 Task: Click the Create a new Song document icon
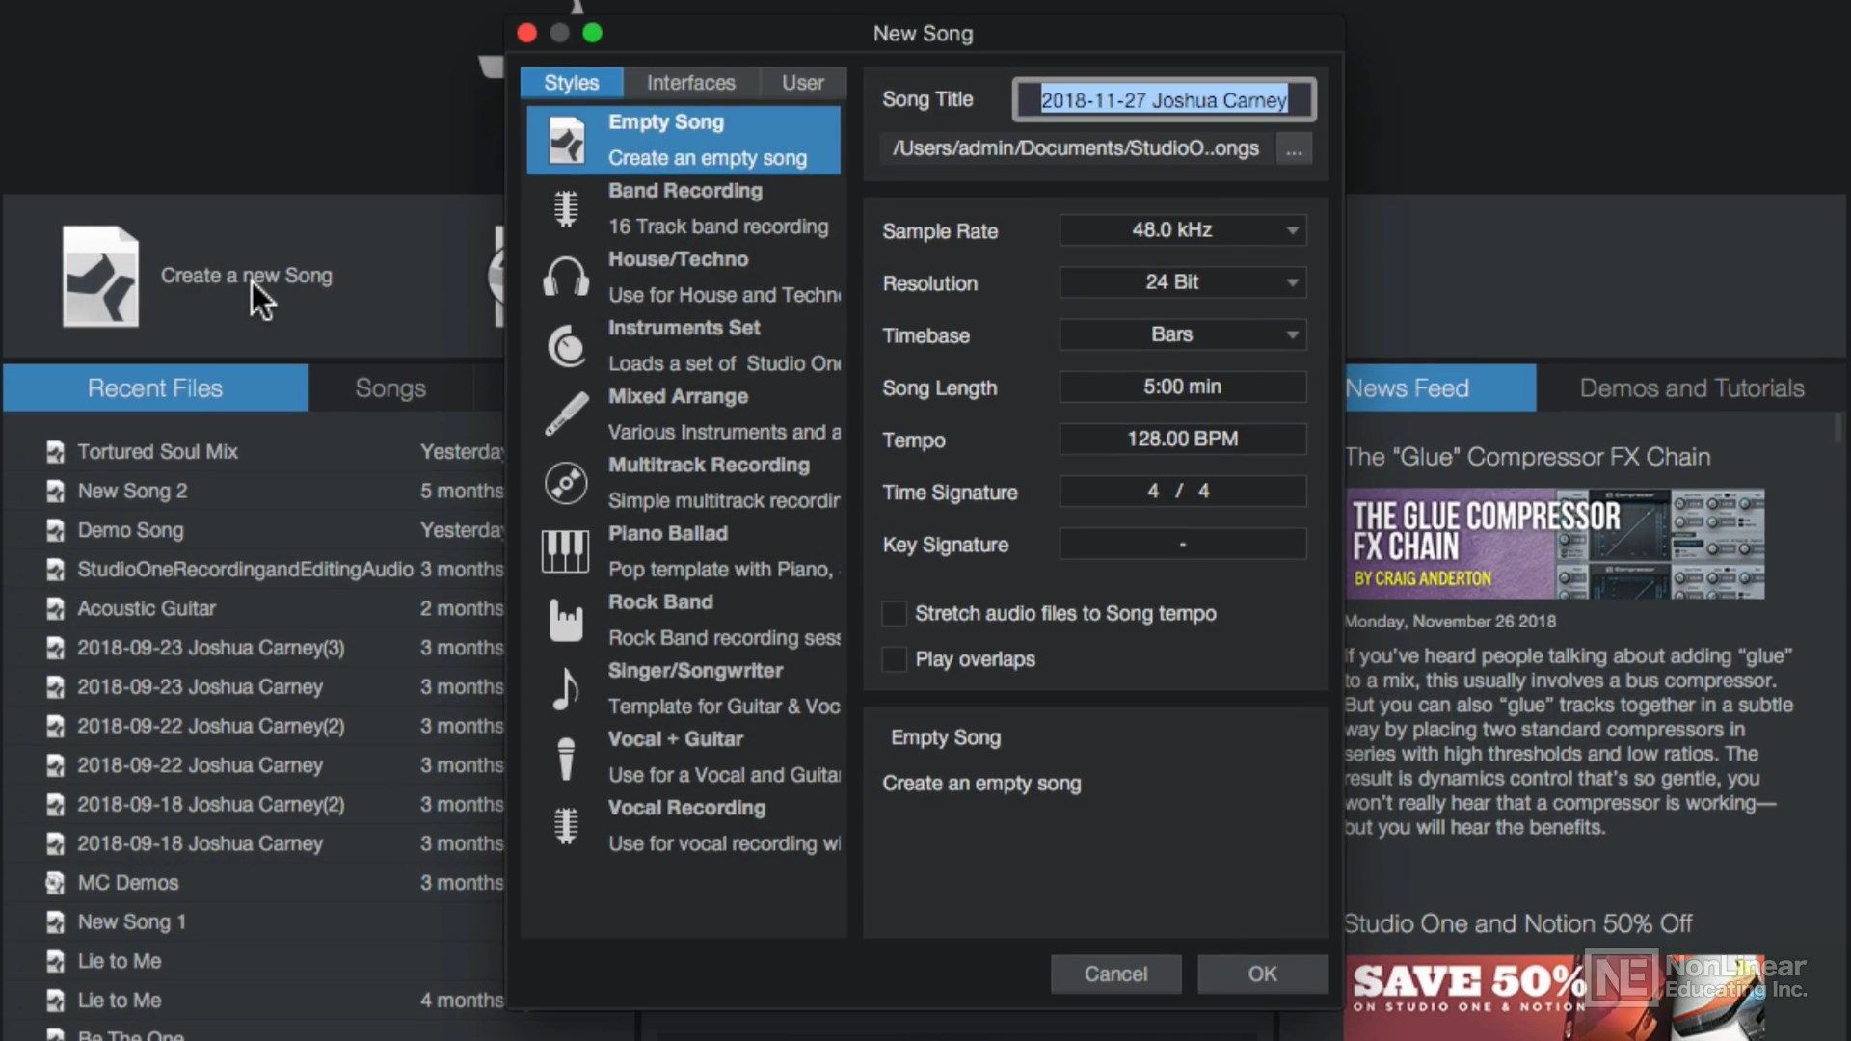[100, 277]
